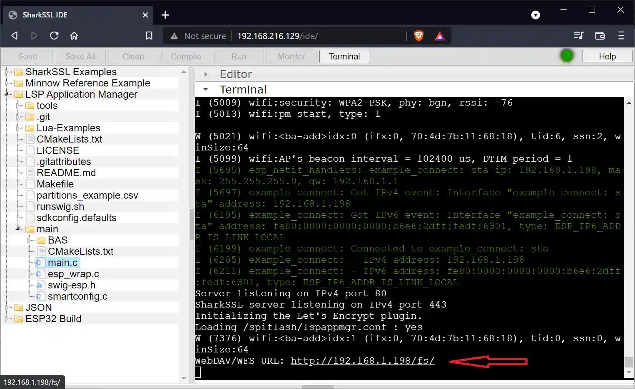The height and width of the screenshot is (389, 635).
Task: Click the Compile button
Action: 186,56
